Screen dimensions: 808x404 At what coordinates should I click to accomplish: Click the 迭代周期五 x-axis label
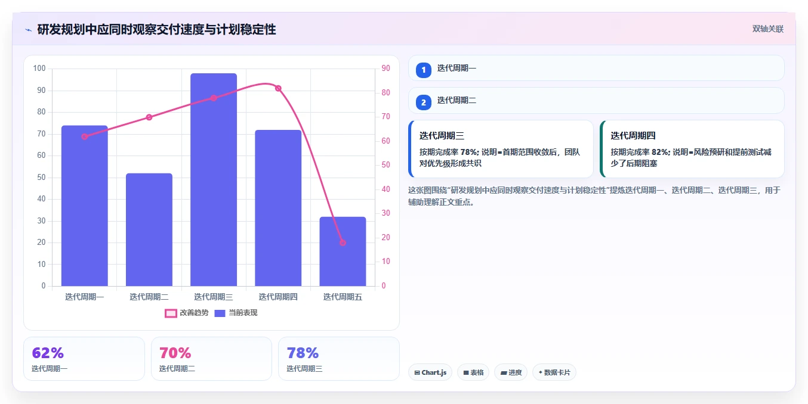(x=343, y=297)
